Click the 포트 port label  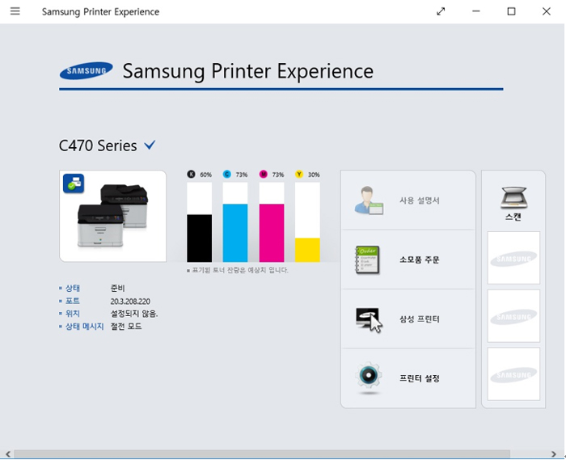(73, 301)
